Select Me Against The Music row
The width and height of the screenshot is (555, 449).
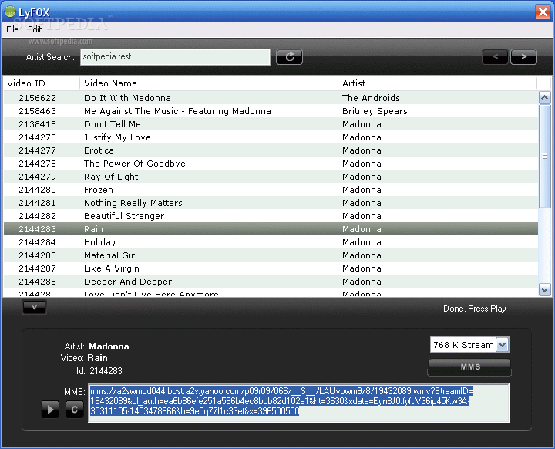[271, 111]
